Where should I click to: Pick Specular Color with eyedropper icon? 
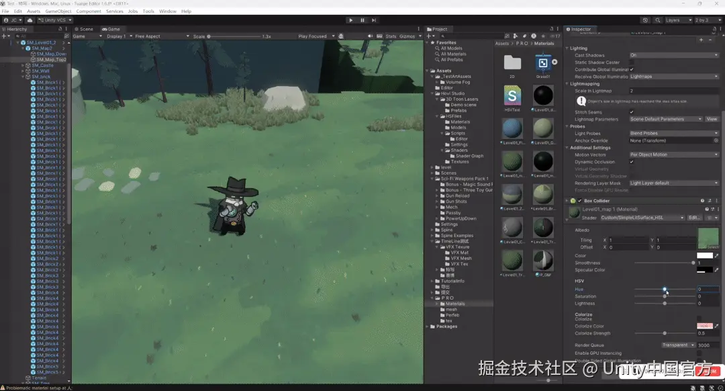tap(717, 270)
